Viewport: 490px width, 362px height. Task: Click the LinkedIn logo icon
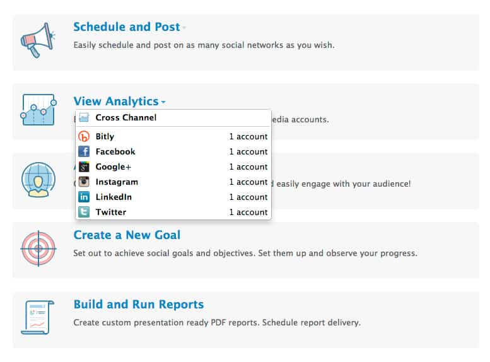(x=84, y=197)
